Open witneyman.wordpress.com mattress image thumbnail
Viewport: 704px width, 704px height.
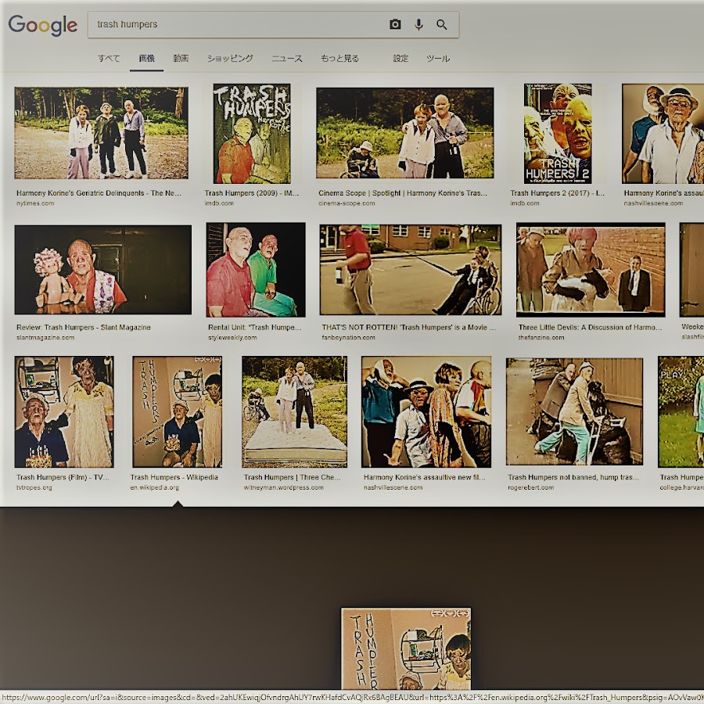coord(295,411)
